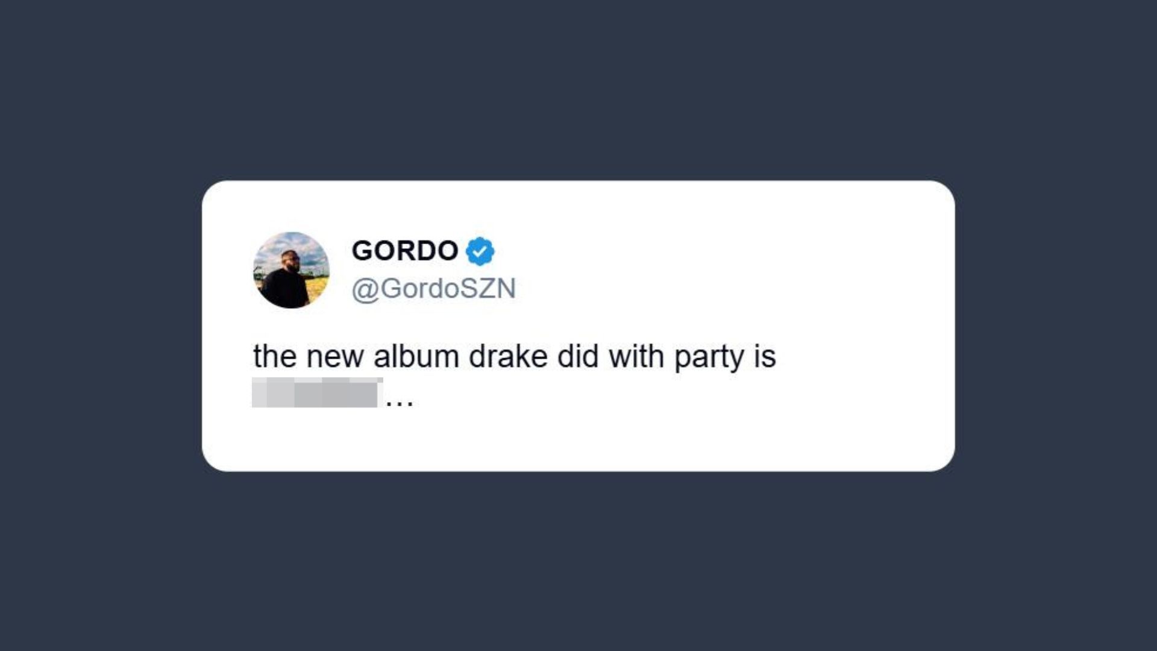Select the word "with" in the tweet
Screen dimensions: 1157x651
point(636,356)
